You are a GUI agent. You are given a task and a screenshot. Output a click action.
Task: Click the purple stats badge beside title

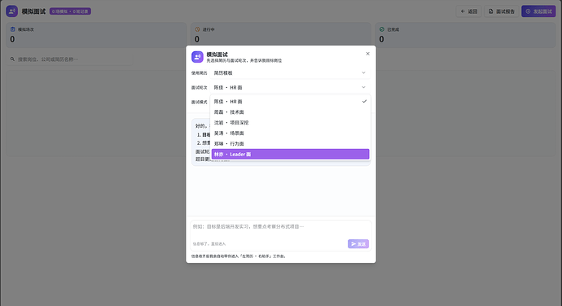tap(70, 11)
